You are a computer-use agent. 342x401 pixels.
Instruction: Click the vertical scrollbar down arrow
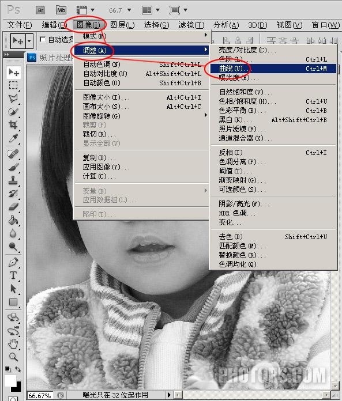click(x=335, y=385)
